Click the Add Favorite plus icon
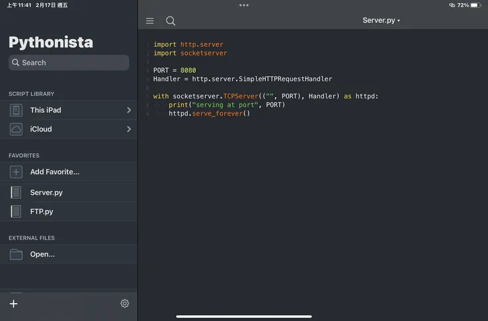 tap(16, 172)
